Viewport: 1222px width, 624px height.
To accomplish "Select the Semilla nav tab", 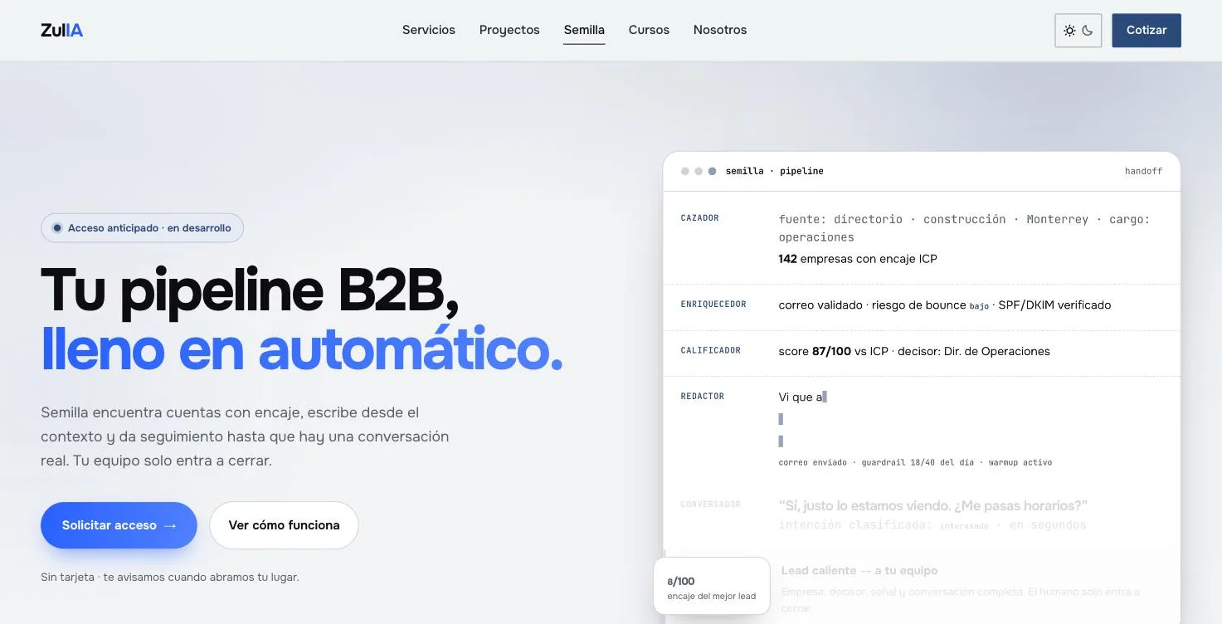I will (x=584, y=30).
